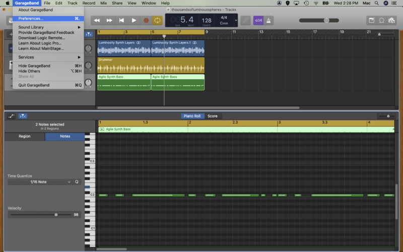403x252 pixels.
Task: Open the Time Quantize 1/16 Note dropdown
Action: [40, 182]
